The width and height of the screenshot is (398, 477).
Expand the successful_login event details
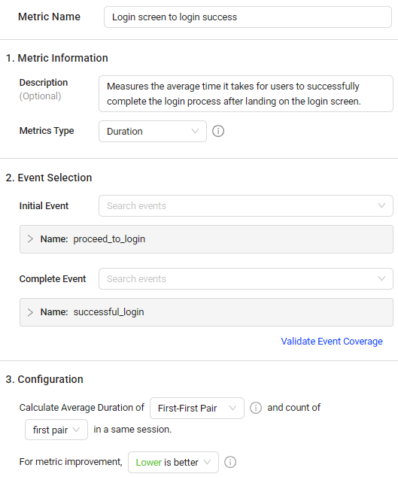[30, 312]
